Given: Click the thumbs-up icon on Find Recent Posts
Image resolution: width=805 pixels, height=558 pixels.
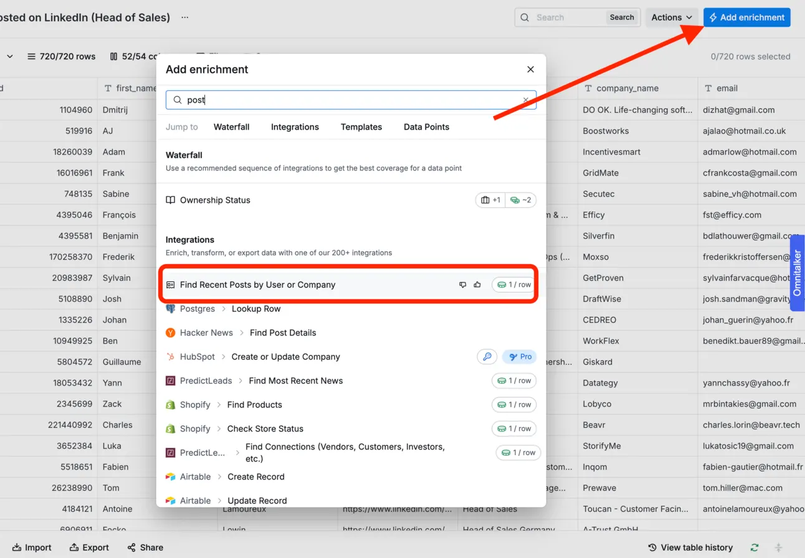Looking at the screenshot, I should (x=477, y=285).
